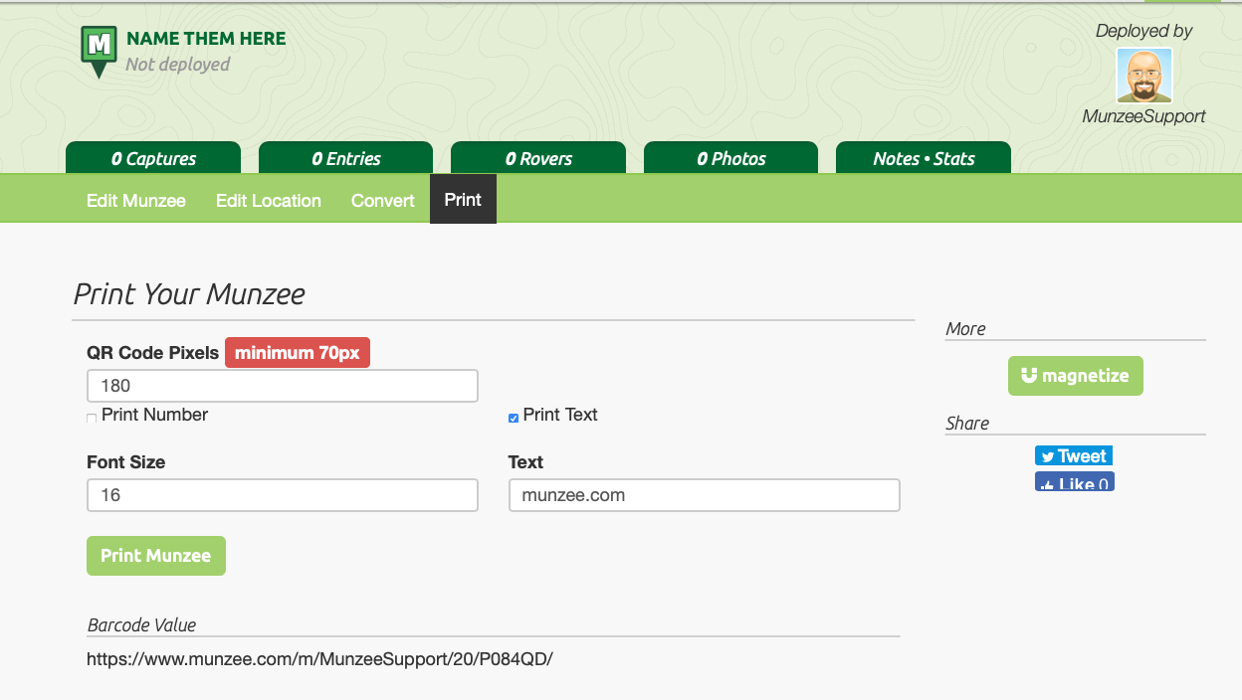The height and width of the screenshot is (700, 1242).
Task: Open the 0 Photos tab
Action: [x=730, y=158]
